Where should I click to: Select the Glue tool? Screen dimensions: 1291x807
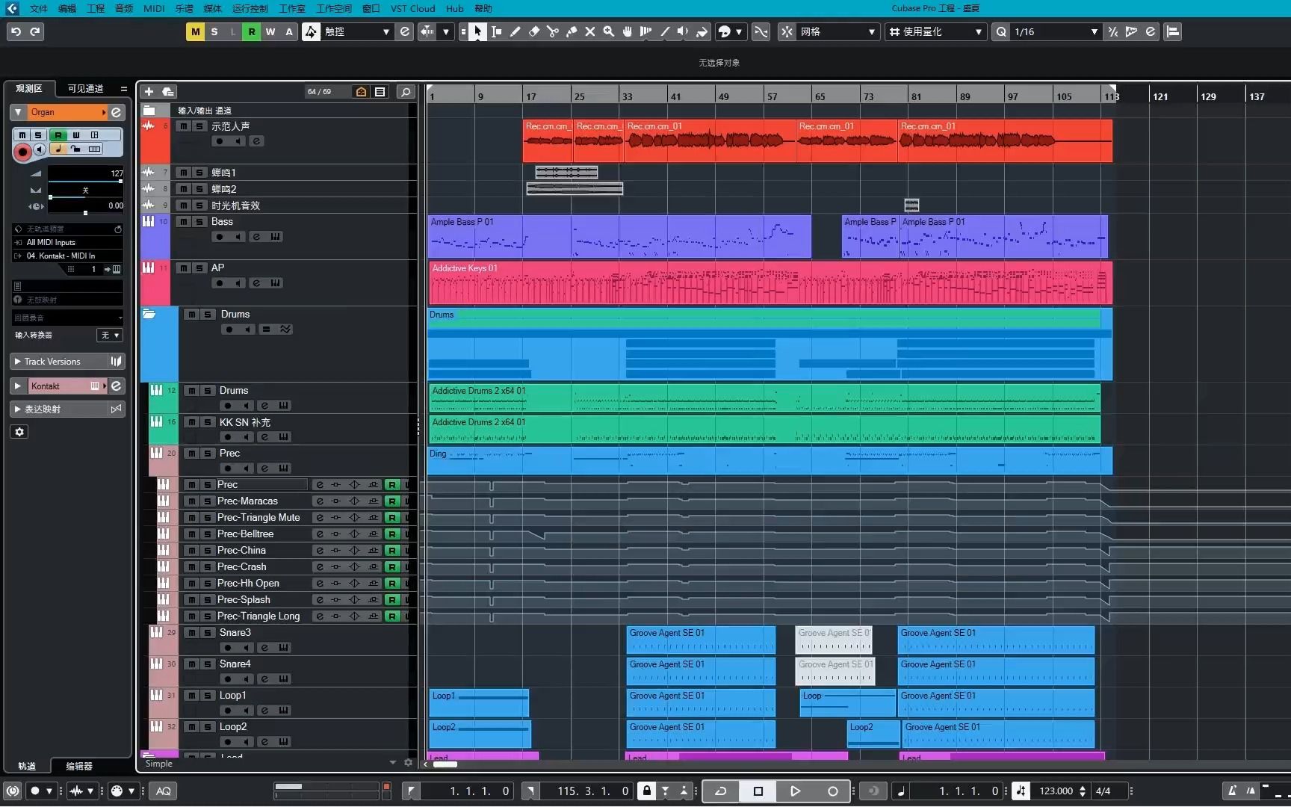(x=571, y=31)
